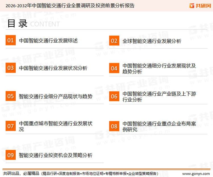Click the gray CONTENT heading text

coord(45,24)
